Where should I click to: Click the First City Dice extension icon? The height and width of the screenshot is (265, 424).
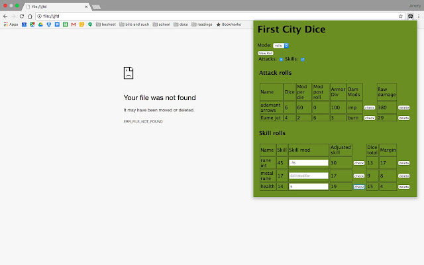click(x=410, y=16)
